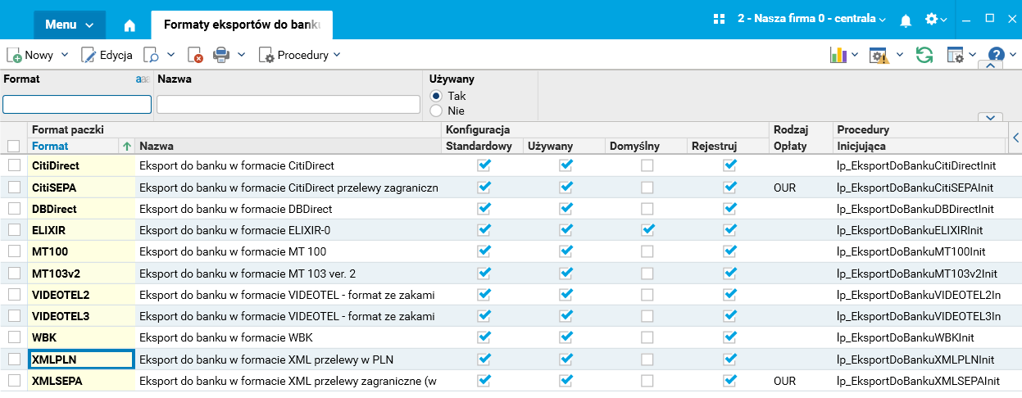
Task: Tick the row selection checkbox for CitiDirect
Action: tap(14, 165)
